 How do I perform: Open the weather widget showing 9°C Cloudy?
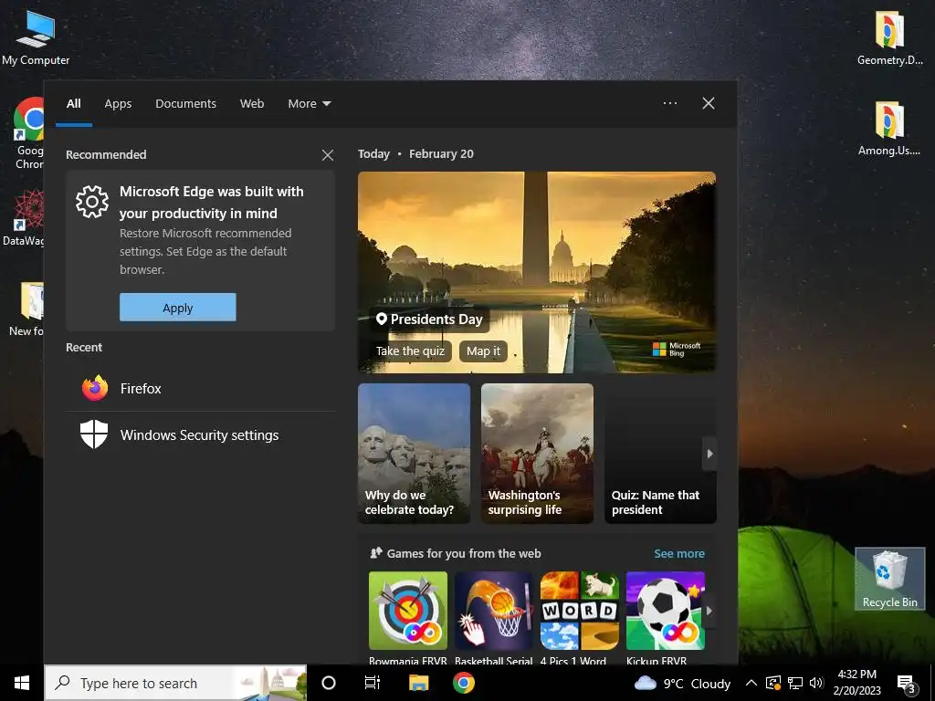683,683
